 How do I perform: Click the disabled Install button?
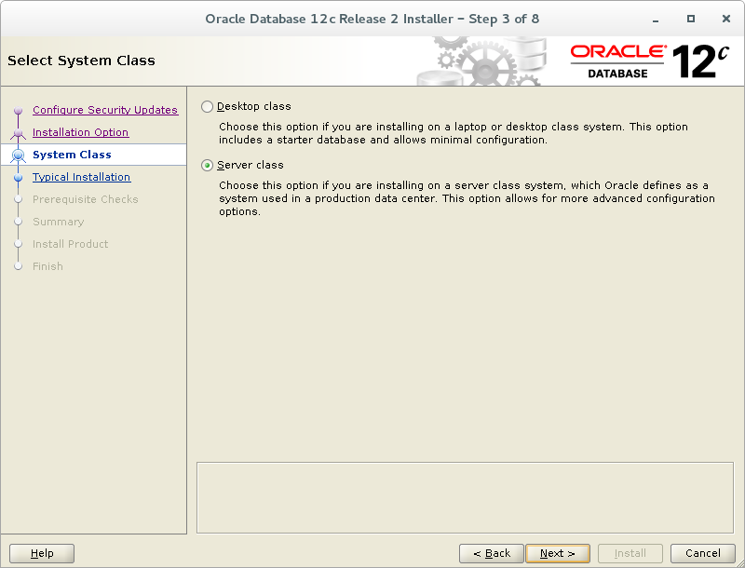pyautogui.click(x=630, y=553)
